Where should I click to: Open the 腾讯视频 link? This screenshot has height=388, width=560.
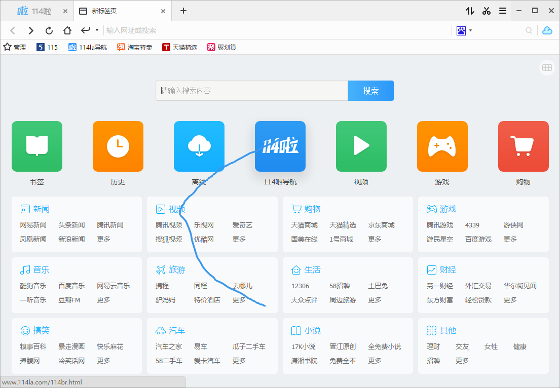tap(169, 225)
